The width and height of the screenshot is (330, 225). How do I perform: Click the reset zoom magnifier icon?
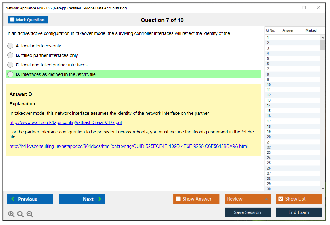click(21, 214)
